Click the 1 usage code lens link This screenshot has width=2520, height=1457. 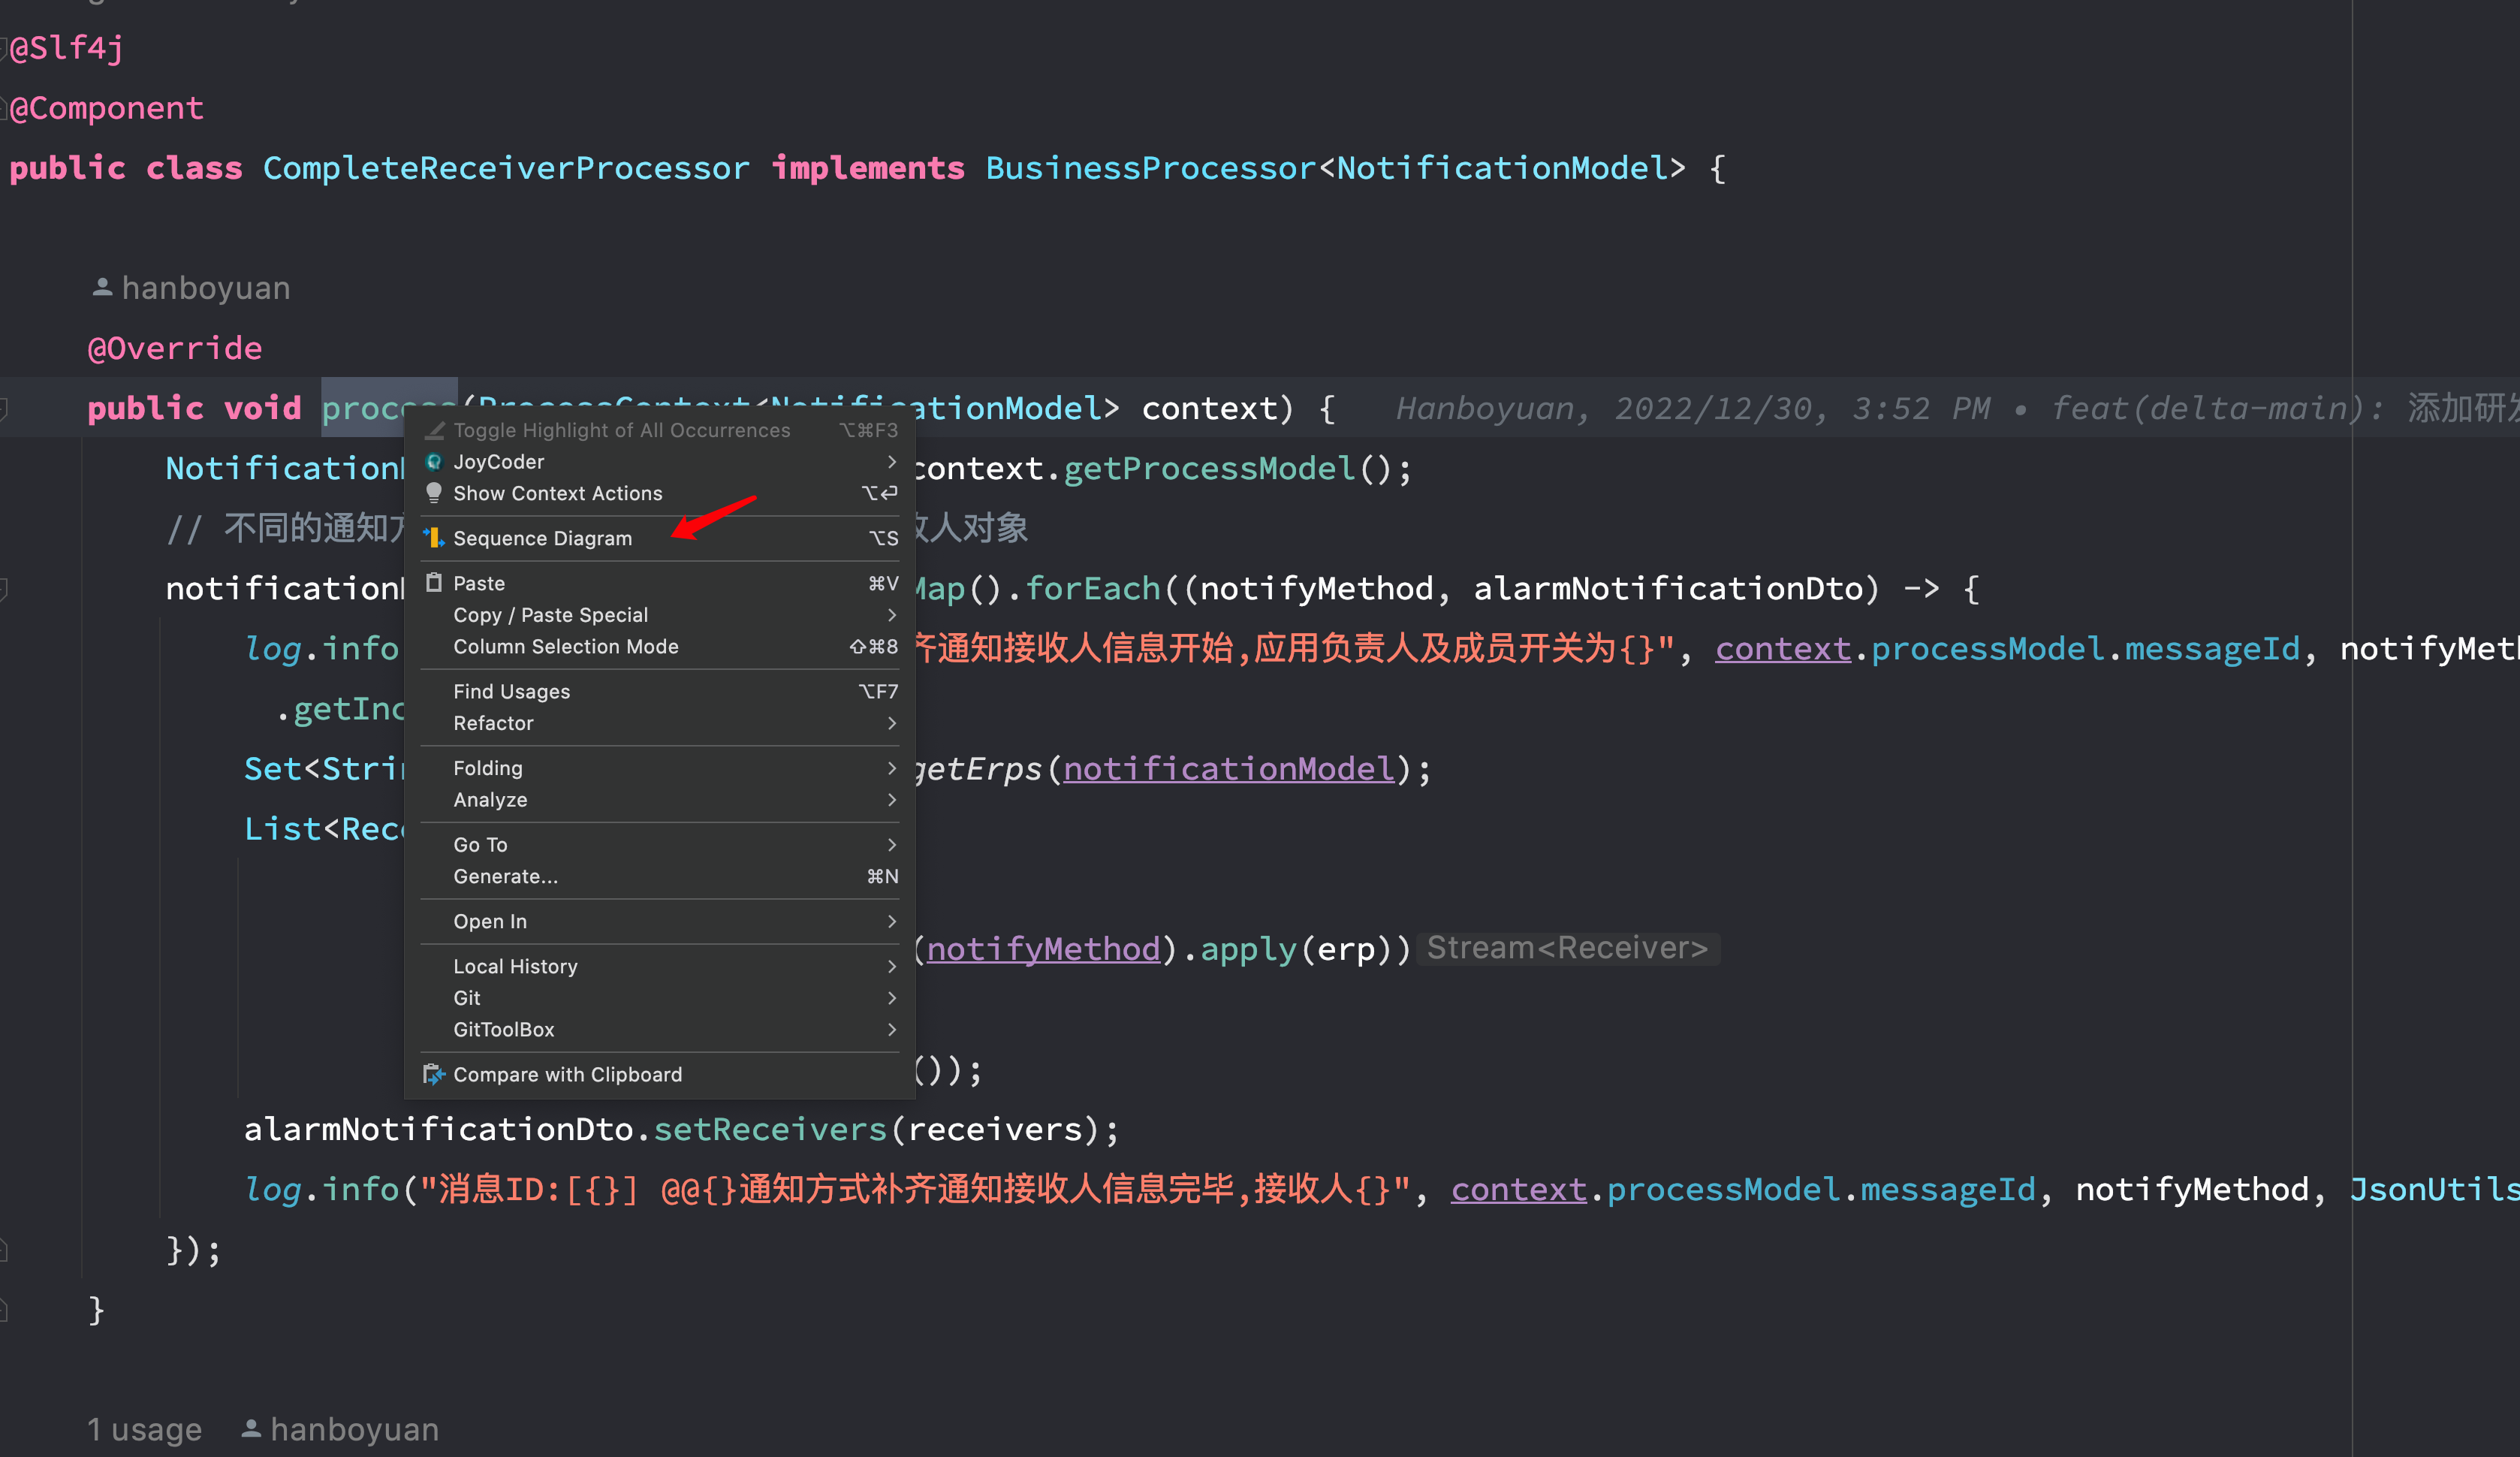(145, 1429)
